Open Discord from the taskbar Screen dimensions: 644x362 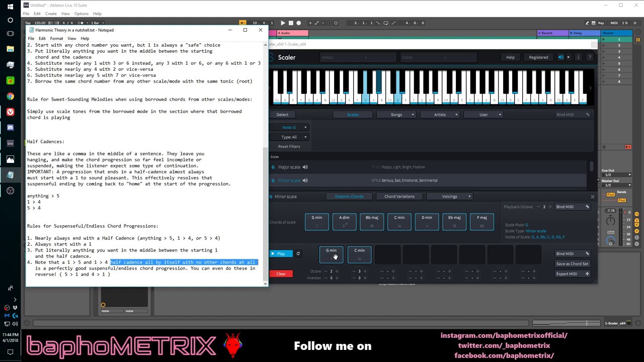click(10, 128)
